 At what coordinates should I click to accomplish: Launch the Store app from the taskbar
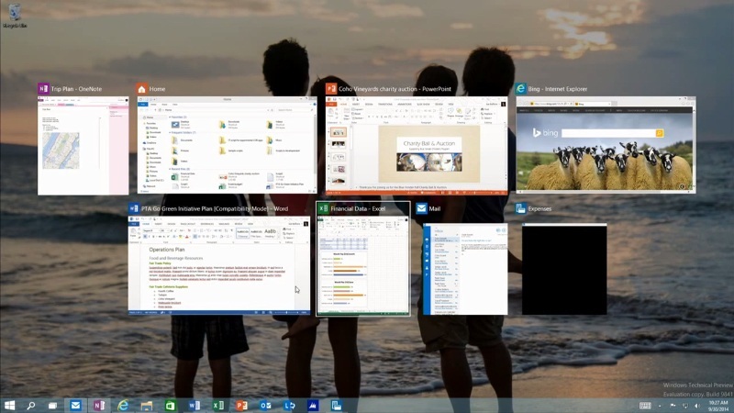pyautogui.click(x=171, y=405)
